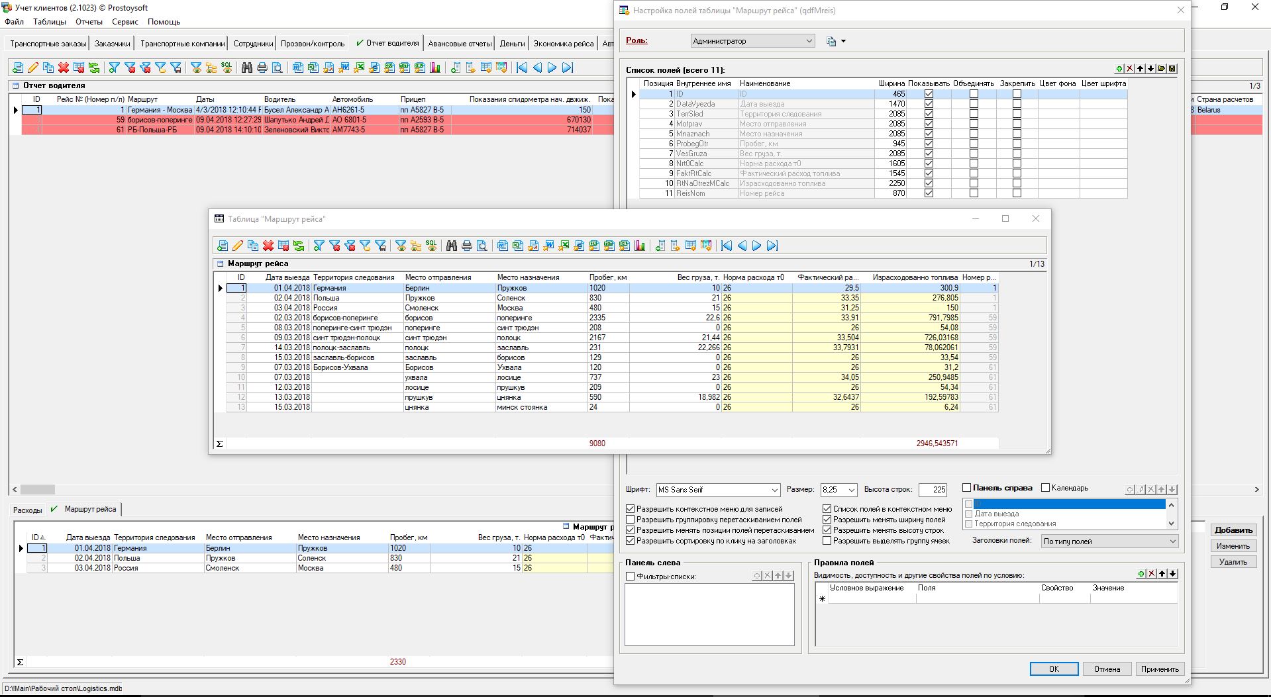Toggle Закрепить checkbox for Motprav field

[x=1017, y=124]
